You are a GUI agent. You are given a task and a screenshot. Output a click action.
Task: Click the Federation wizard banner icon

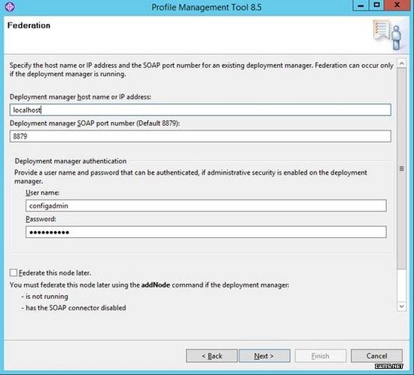tap(388, 35)
